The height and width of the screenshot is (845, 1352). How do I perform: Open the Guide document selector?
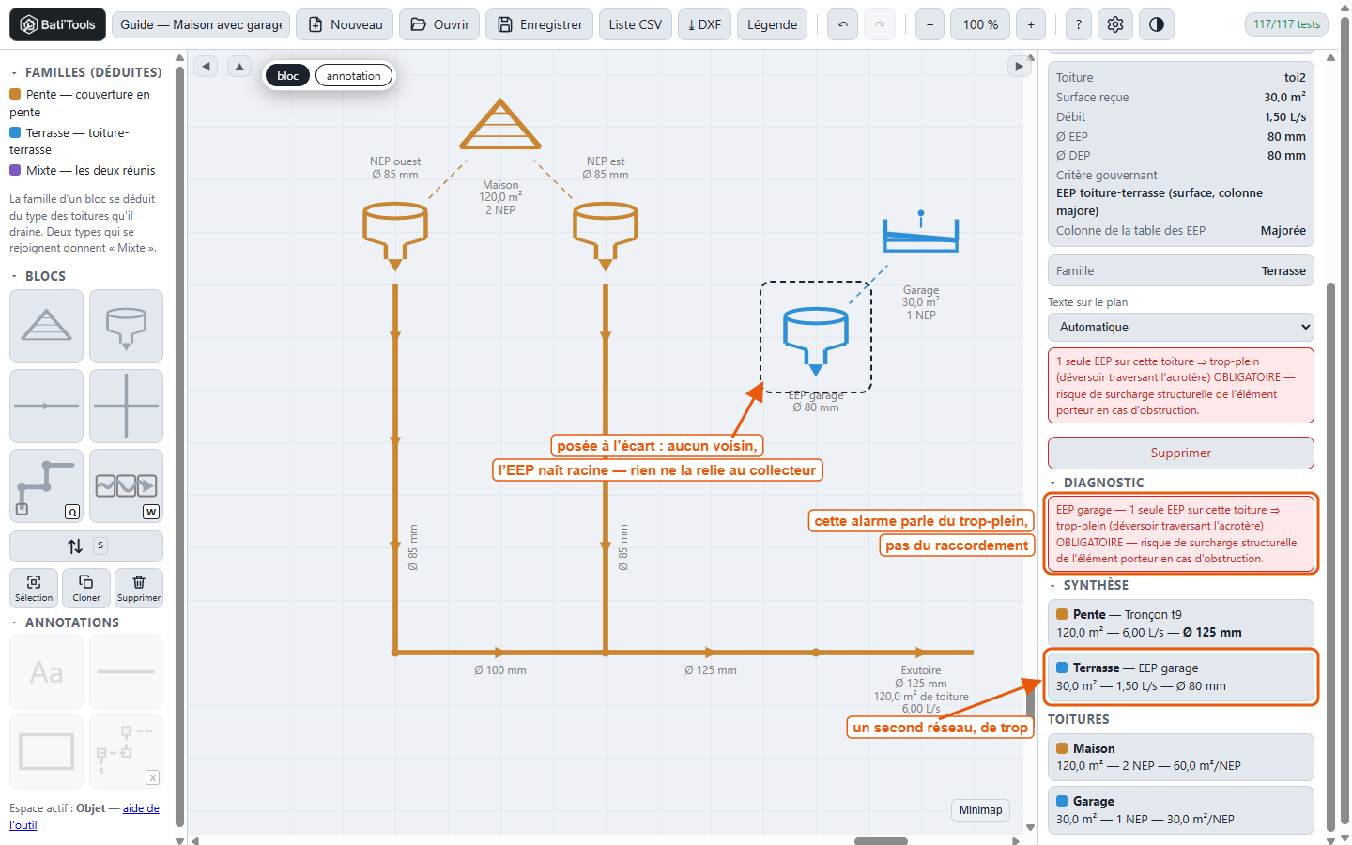[201, 24]
